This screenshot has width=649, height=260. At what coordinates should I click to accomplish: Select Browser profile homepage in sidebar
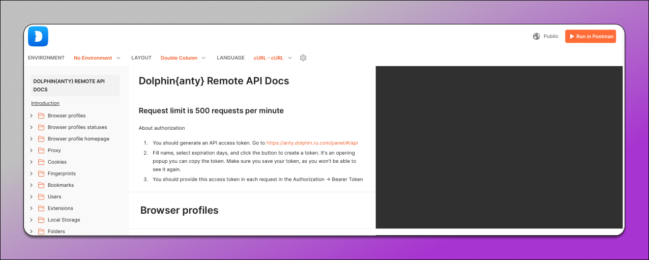point(78,139)
